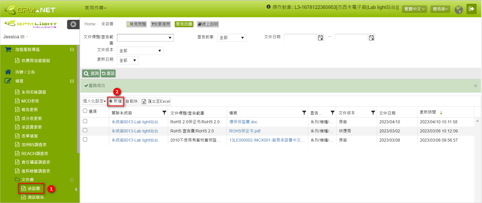This screenshot has width=482, height=203.
Task: Open the 常用作業 top menu
Action: [x=96, y=8]
